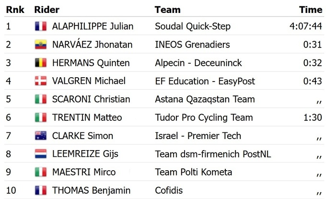Click the Rider column header
The width and height of the screenshot is (326, 199).
46,10
